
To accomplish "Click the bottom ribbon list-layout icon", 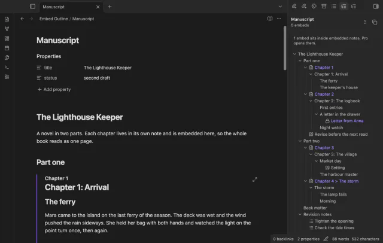I will [x=7, y=77].
